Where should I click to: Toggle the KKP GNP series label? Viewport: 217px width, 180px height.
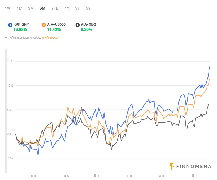21,24
